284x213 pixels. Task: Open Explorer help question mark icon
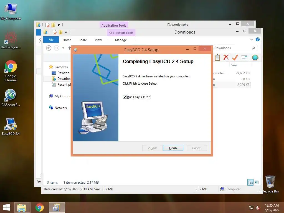[x=258, y=39]
